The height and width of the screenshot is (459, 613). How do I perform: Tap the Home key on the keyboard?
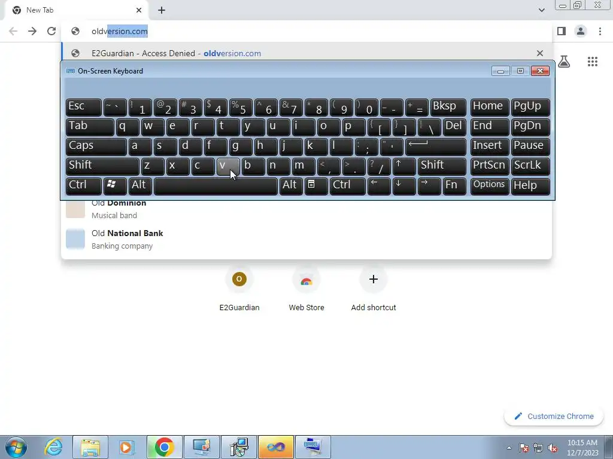[x=490, y=107]
